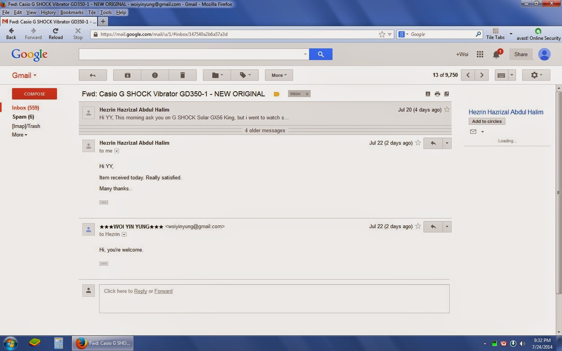
Task: Open the Tools menu
Action: (106, 12)
